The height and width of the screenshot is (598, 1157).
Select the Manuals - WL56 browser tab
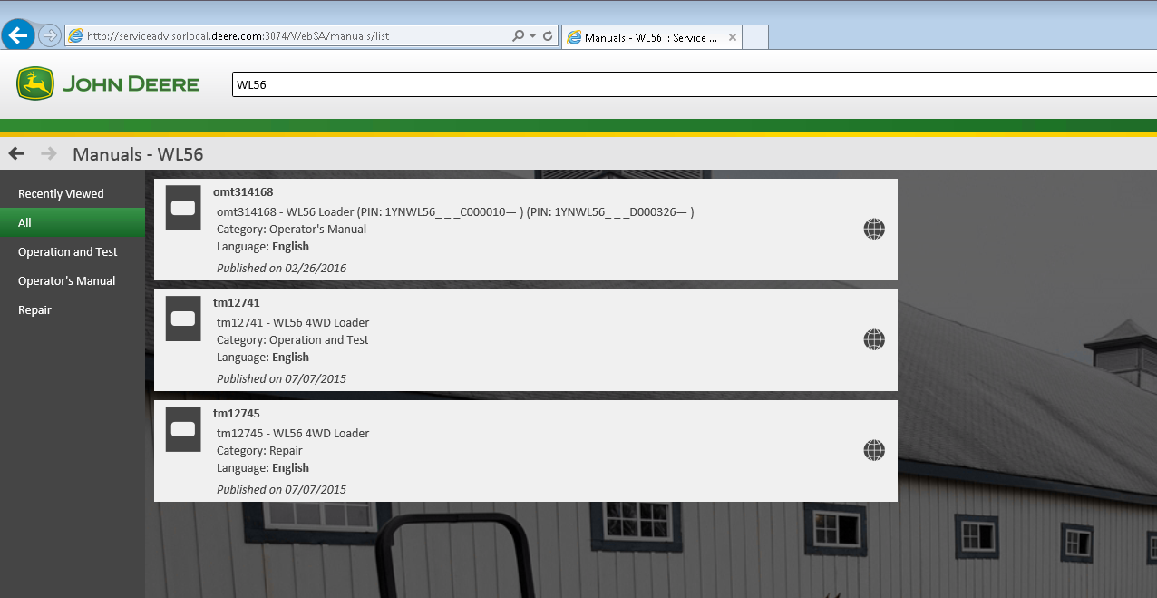click(652, 37)
